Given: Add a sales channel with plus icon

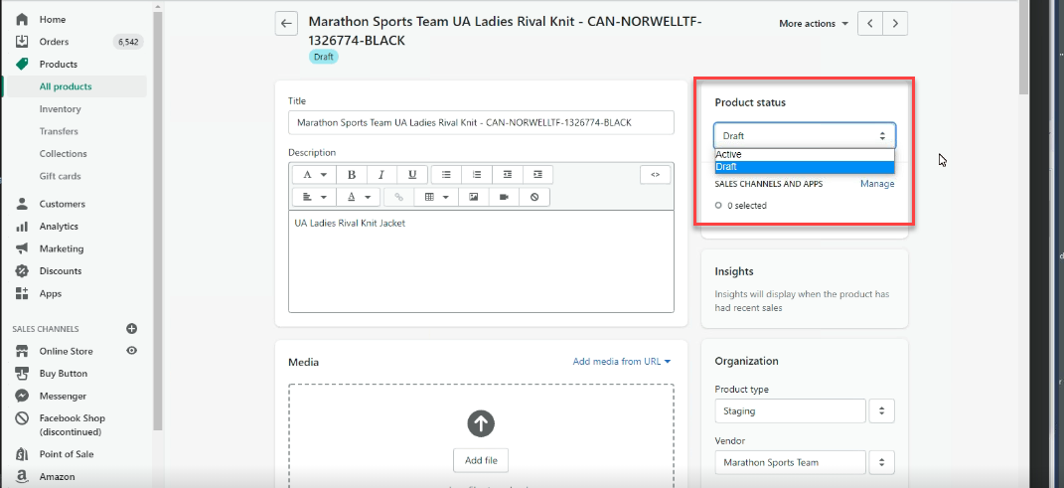Looking at the screenshot, I should pyautogui.click(x=132, y=329).
